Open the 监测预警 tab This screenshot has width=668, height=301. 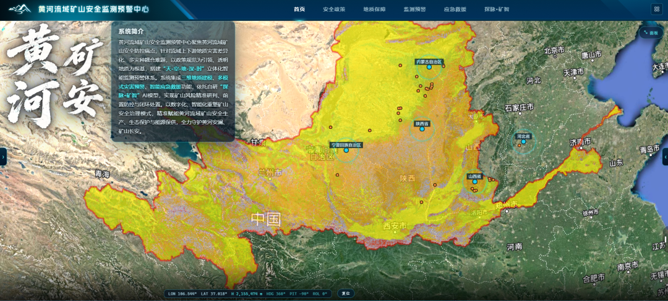414,9
